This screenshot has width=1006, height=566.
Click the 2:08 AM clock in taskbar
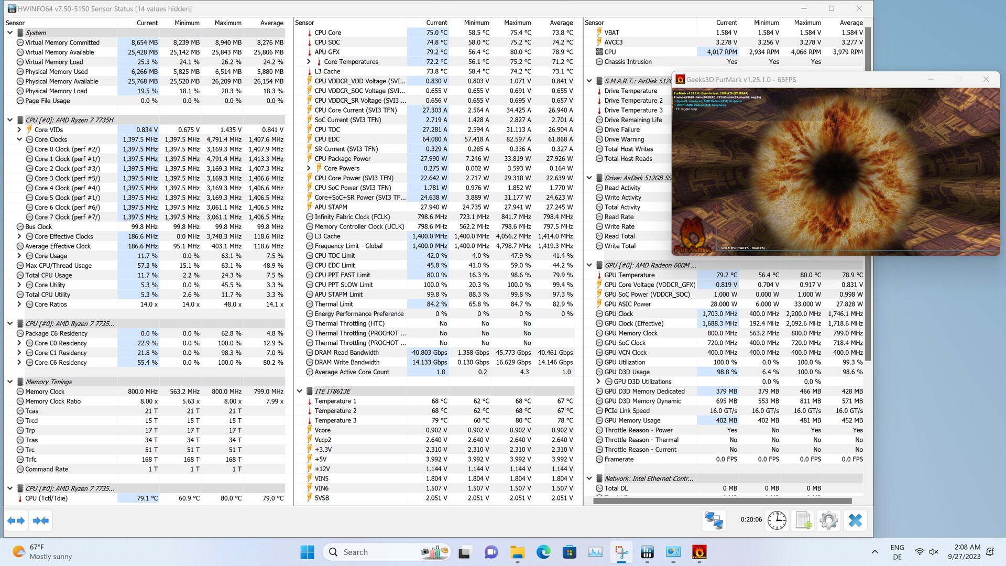964,552
